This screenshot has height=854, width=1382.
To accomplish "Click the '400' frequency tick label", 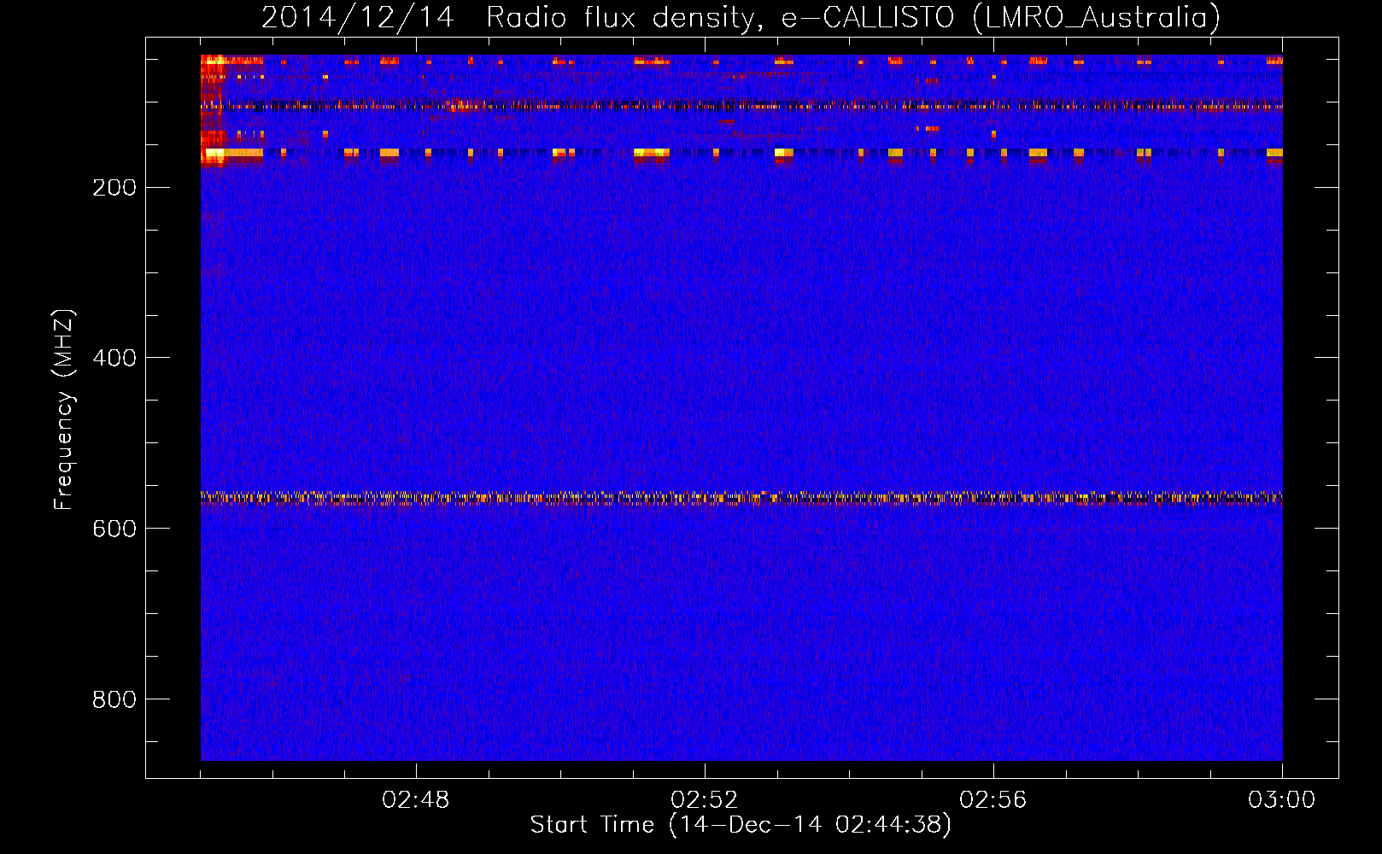I will [114, 358].
